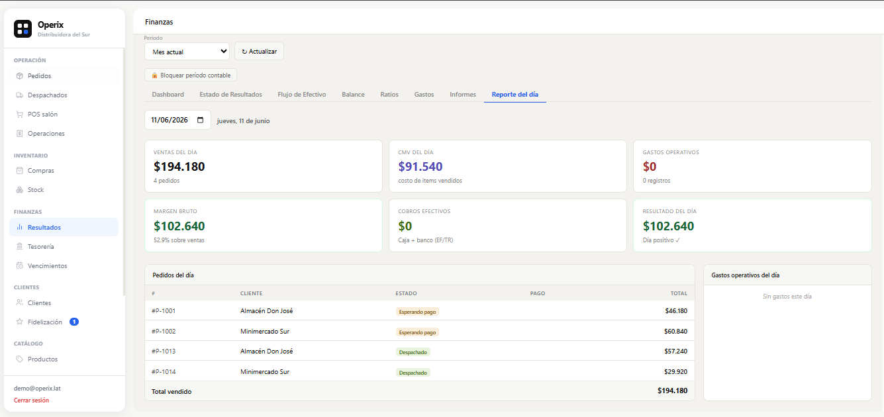Click the Margen bruto card
This screenshot has width=884, height=417.
pos(264,226)
